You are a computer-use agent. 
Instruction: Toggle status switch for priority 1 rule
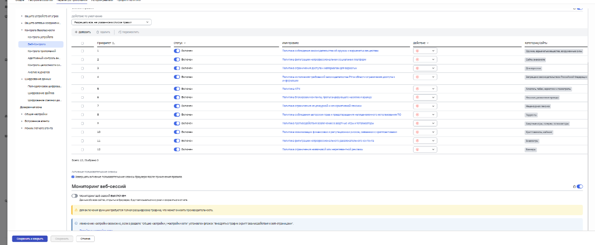pos(177,51)
